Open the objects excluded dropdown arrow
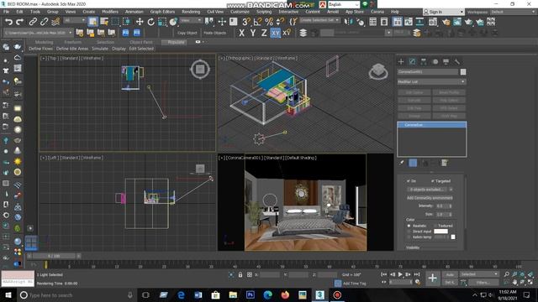538x302 pixels. [451, 190]
